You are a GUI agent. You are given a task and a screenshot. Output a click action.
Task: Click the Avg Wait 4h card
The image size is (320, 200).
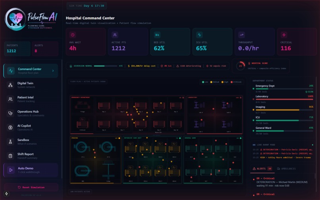pyautogui.click(x=86, y=42)
